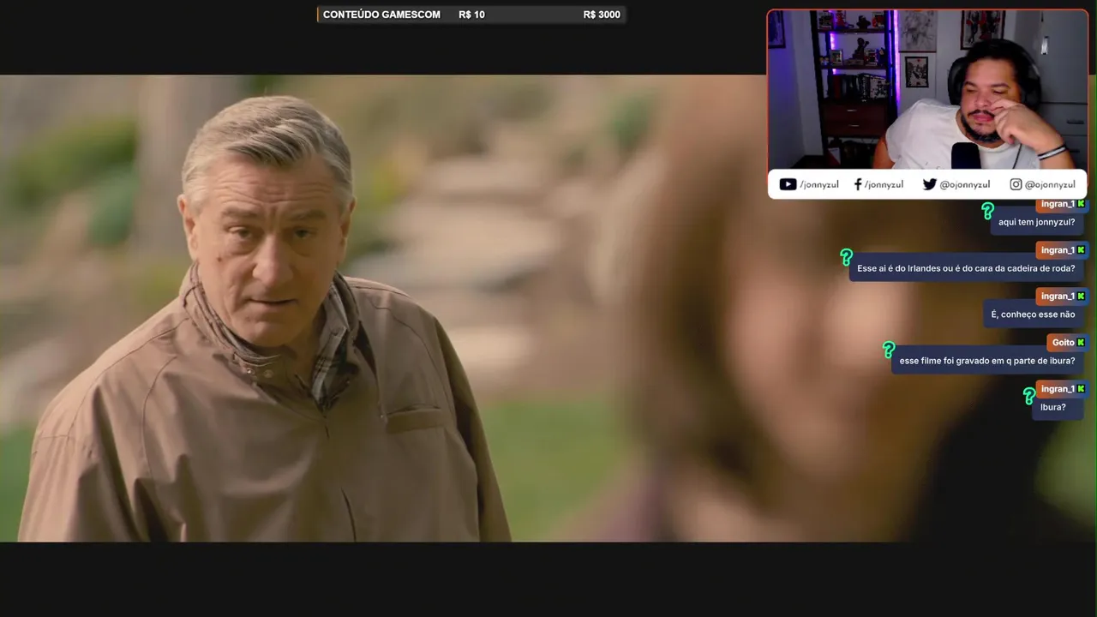
Task: Click the Facebook icon next to /jonnyzul
Action: click(x=857, y=184)
